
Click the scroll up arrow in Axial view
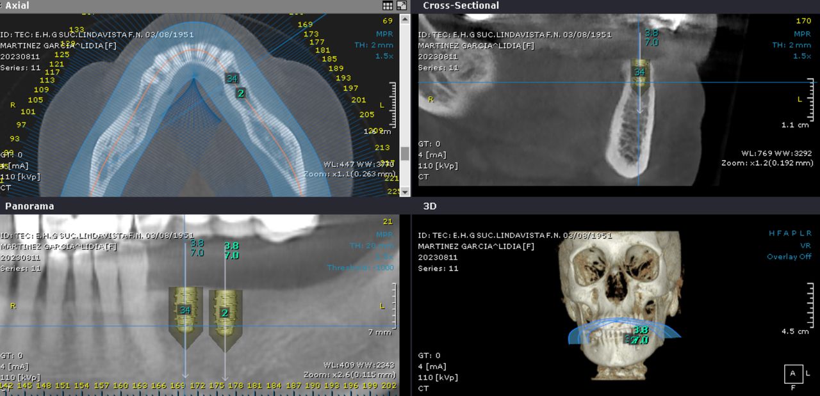[405, 19]
